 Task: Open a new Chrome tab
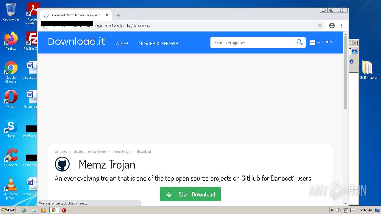coord(118,15)
